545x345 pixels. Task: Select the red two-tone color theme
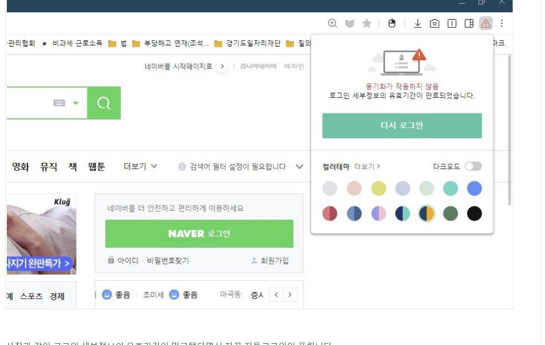coord(330,214)
